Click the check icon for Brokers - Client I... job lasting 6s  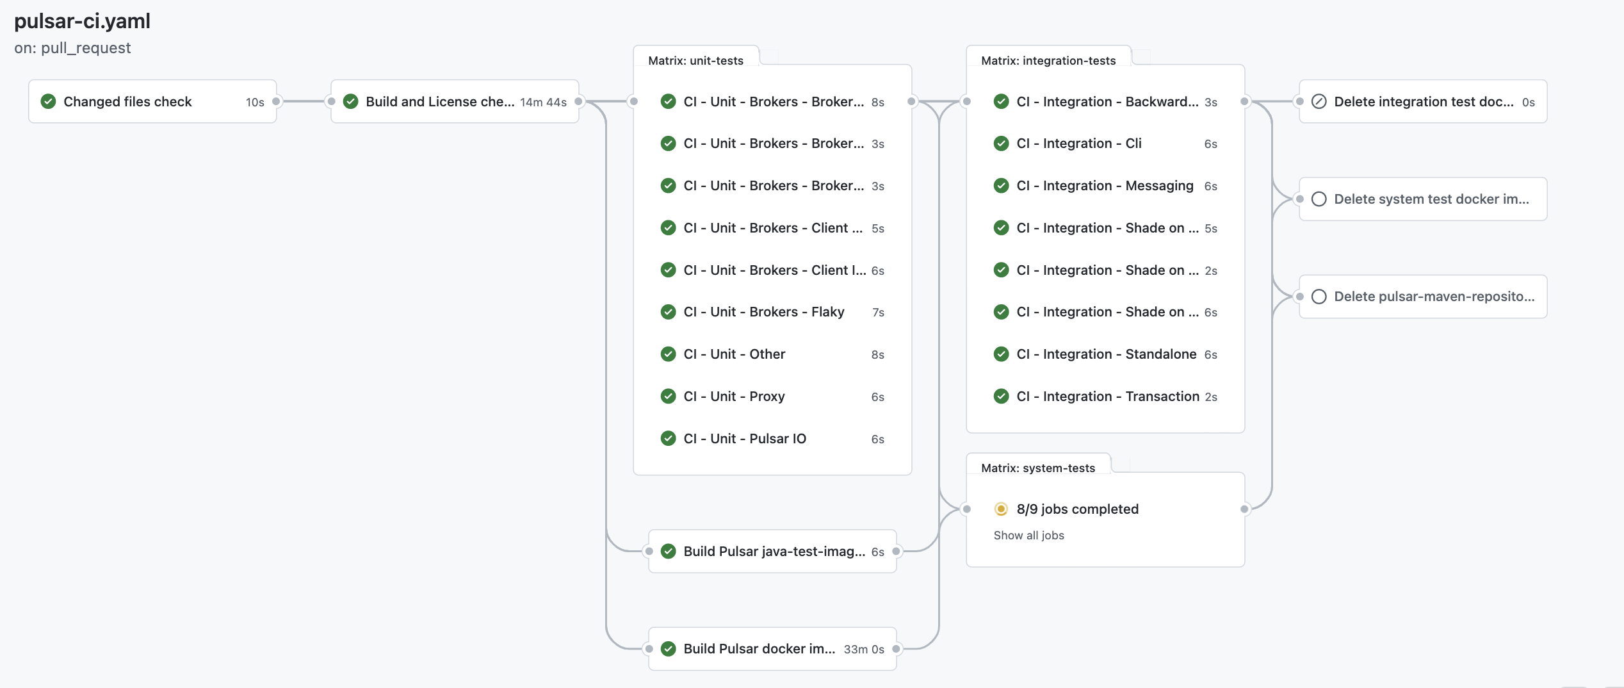[x=668, y=270]
